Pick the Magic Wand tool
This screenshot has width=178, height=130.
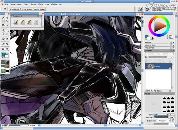7,21
